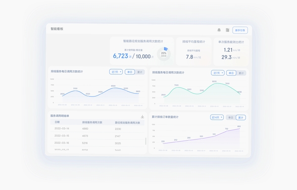
Task: Click the 2147 table value
Action: click(118, 136)
